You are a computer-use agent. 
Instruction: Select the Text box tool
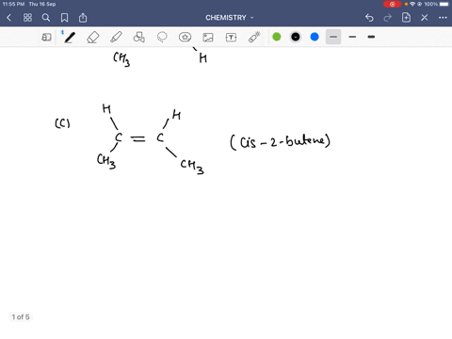coord(231,38)
